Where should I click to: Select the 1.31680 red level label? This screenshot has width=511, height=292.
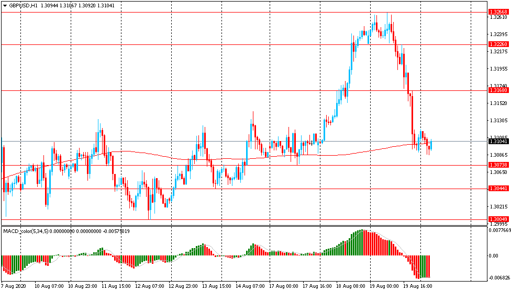[x=498, y=90]
